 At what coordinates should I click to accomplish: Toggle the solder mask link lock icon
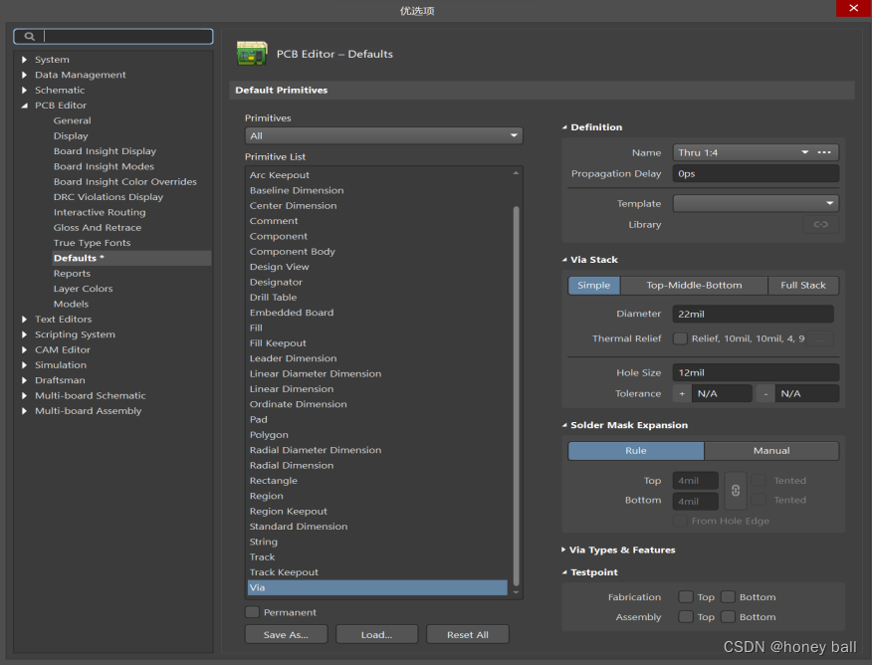click(736, 491)
